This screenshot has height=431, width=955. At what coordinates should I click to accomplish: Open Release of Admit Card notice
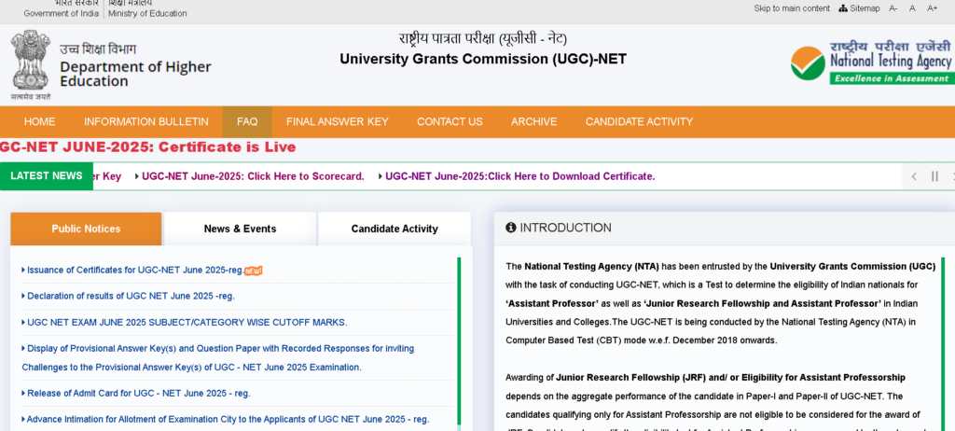point(139,393)
